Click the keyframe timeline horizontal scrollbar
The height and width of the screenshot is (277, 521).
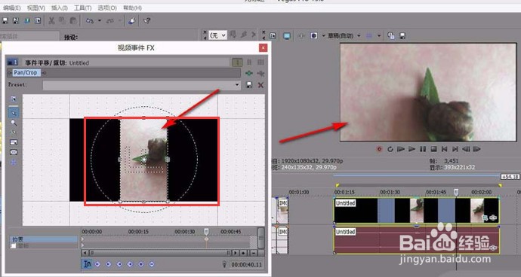[x=161, y=253]
